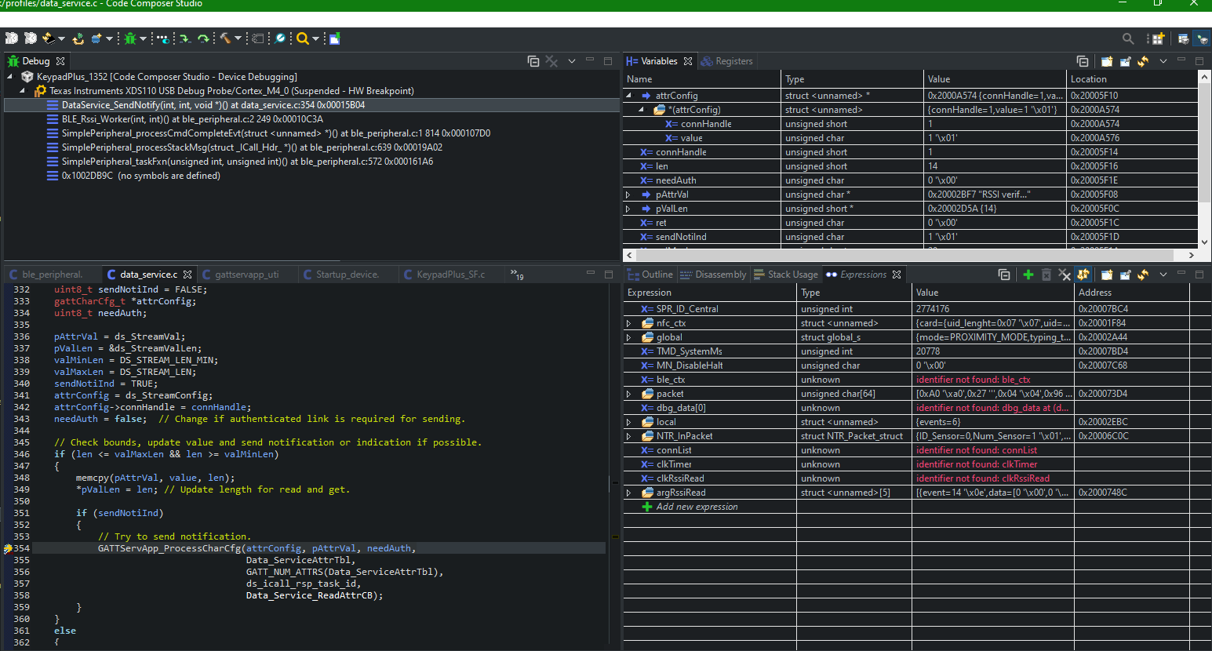Click the Variables horizontal scrollbar
1212x651 pixels.
902,255
